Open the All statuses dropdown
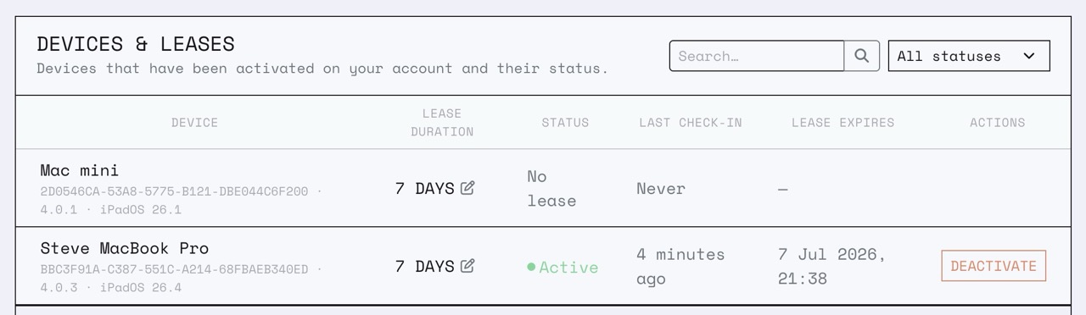 (969, 56)
